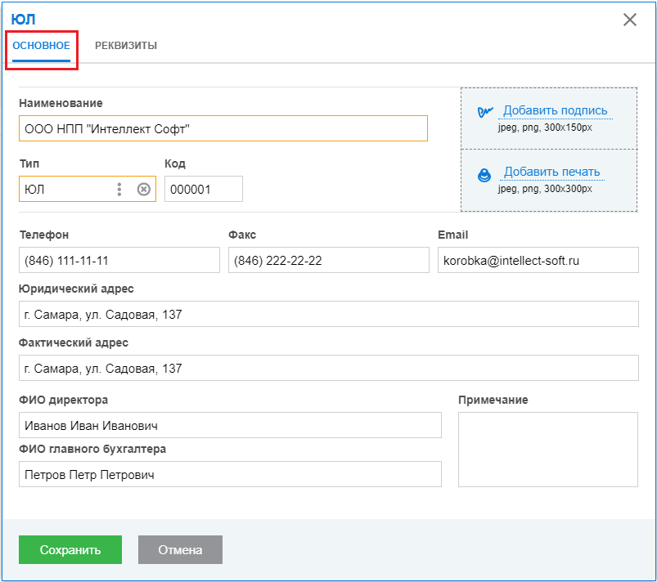Focus the Наименование input field
657x582 pixels.
pos(223,128)
